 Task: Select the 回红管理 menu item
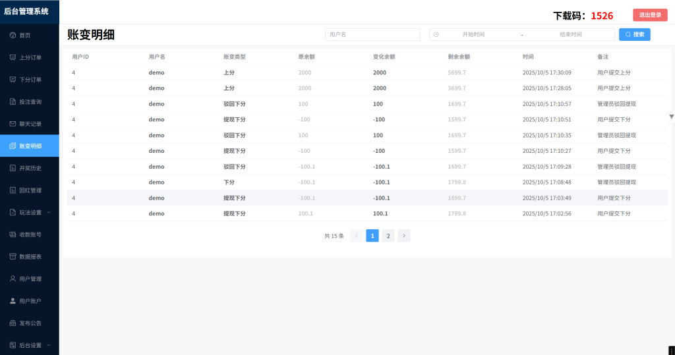(30, 190)
